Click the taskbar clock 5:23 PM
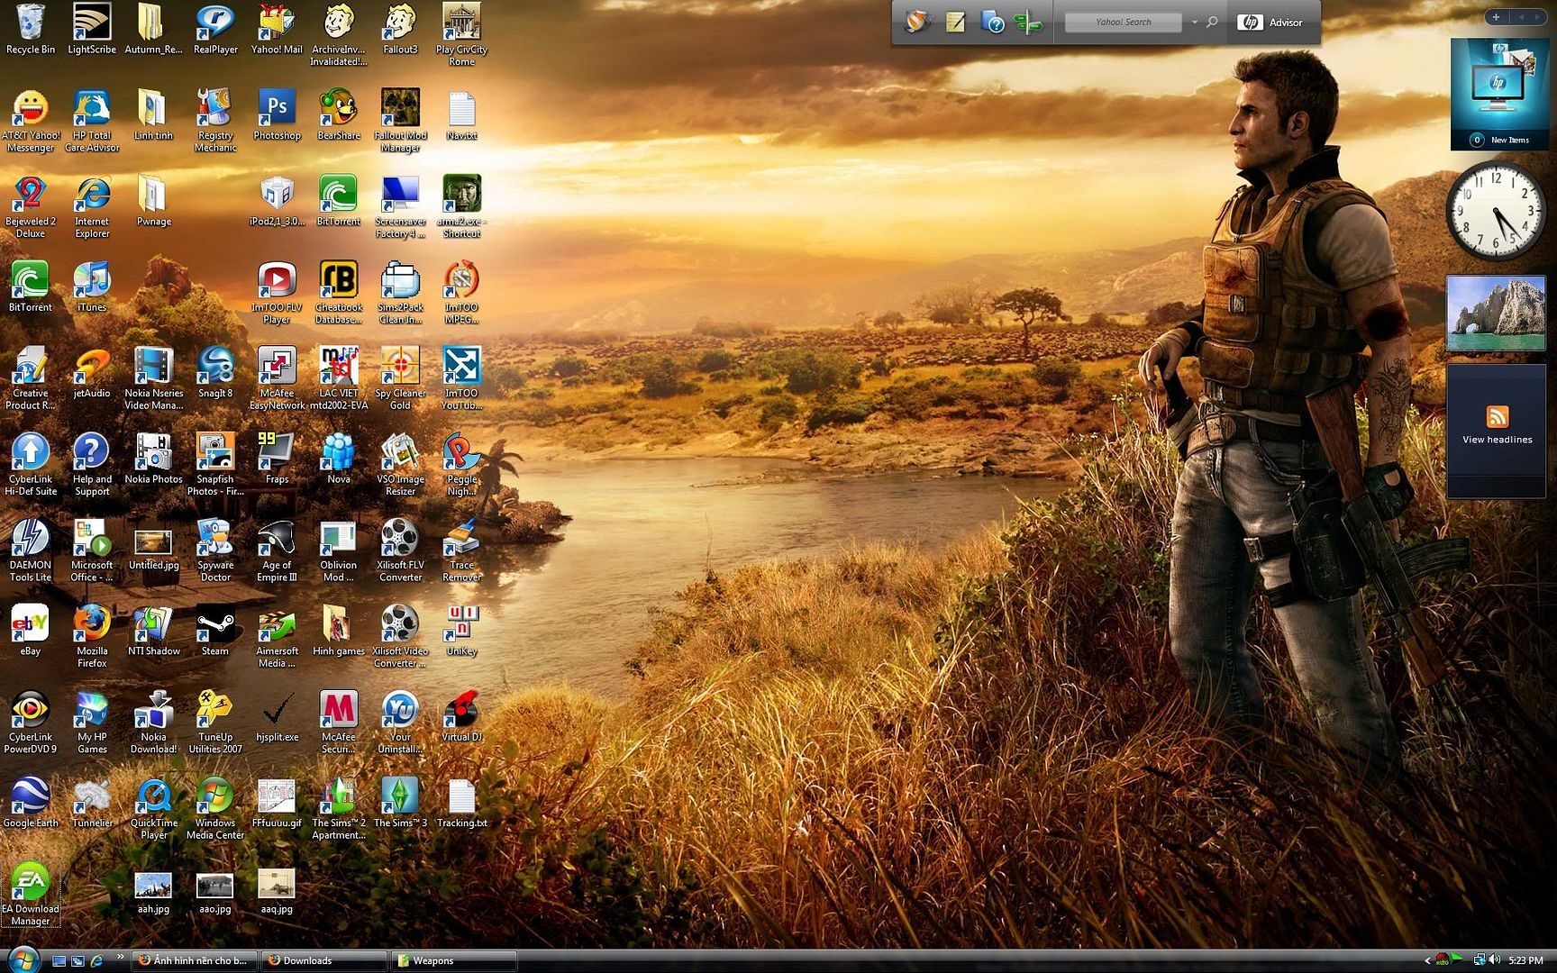This screenshot has height=973, width=1557. [x=1525, y=960]
